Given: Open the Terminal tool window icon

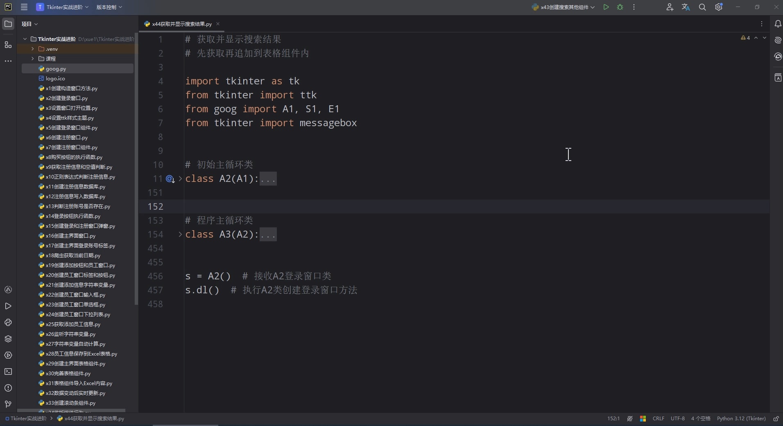Looking at the screenshot, I should (8, 372).
